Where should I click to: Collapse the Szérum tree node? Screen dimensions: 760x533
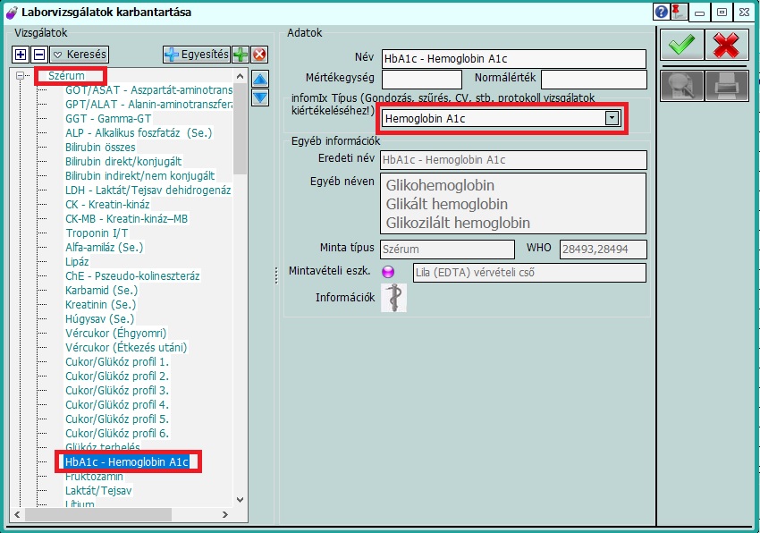20,77
